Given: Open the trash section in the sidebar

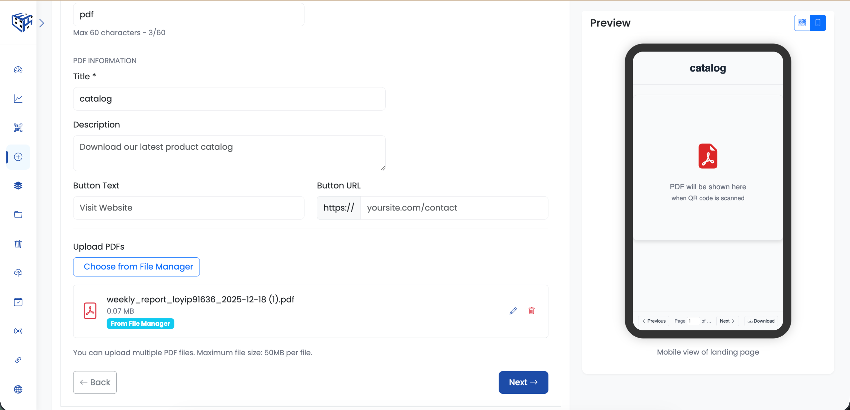Looking at the screenshot, I should [18, 244].
